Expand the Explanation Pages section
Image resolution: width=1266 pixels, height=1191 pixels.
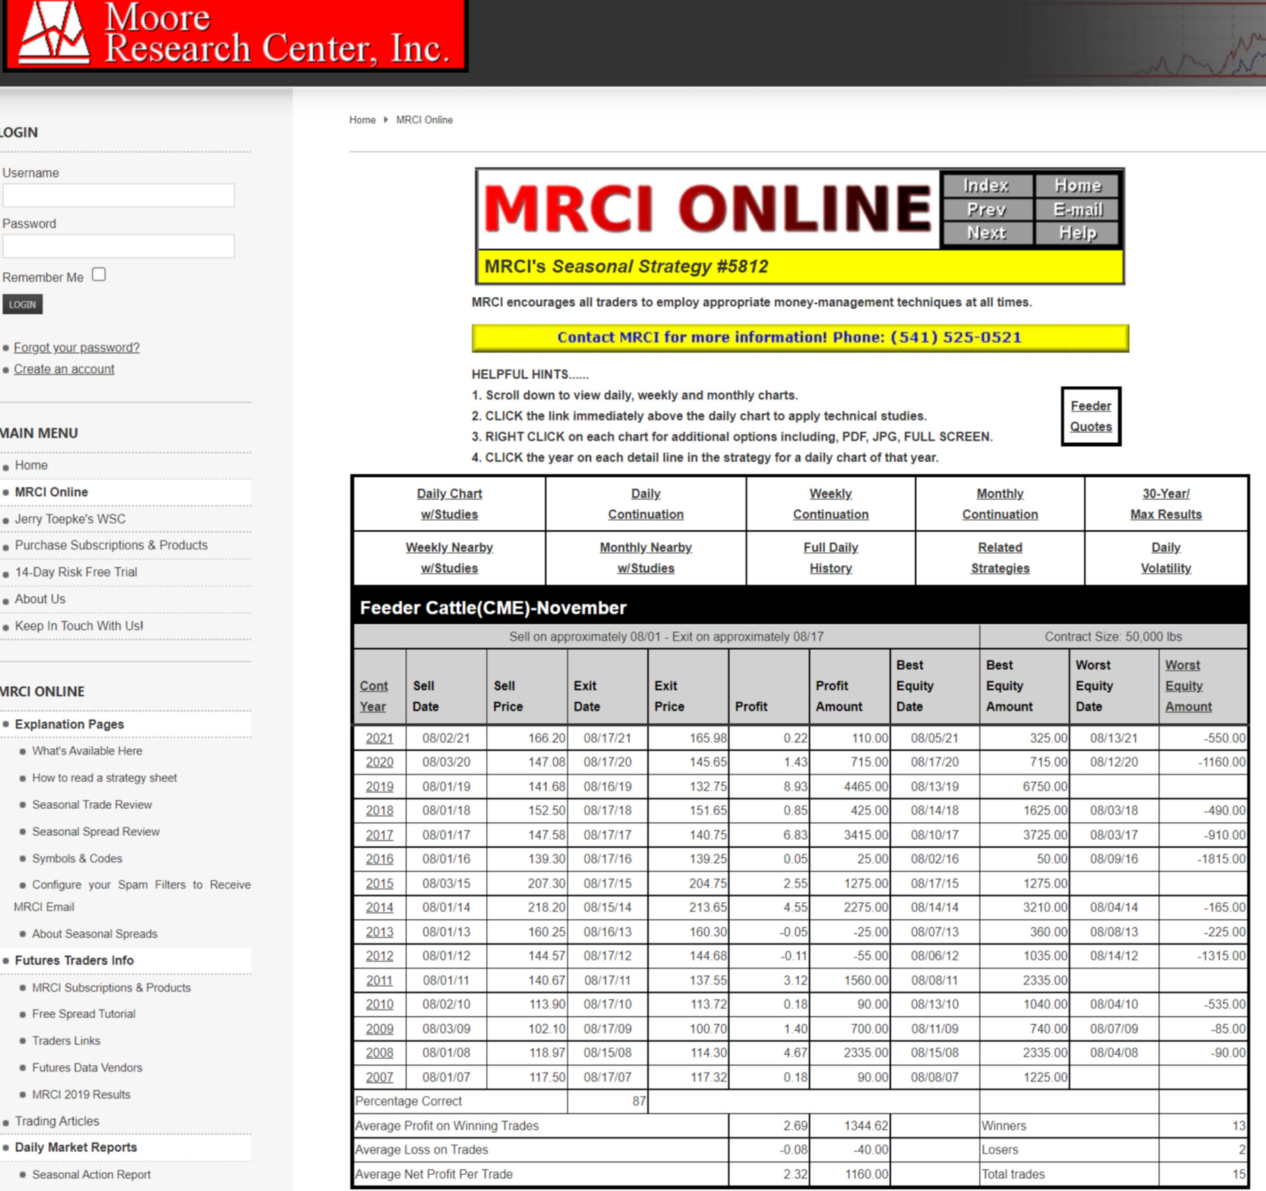[x=69, y=724]
